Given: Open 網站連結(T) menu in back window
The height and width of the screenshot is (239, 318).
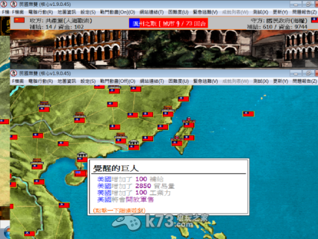Looking at the screenshot, I should [x=151, y=12].
